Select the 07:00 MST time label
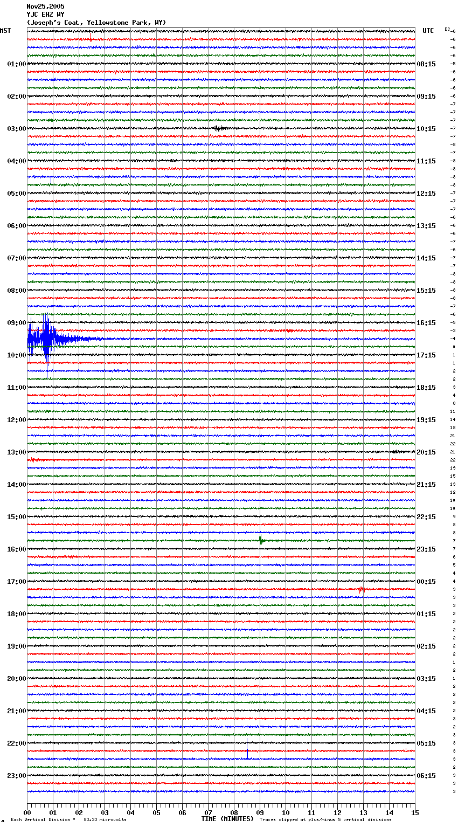The height and width of the screenshot is (827, 458). (17, 258)
